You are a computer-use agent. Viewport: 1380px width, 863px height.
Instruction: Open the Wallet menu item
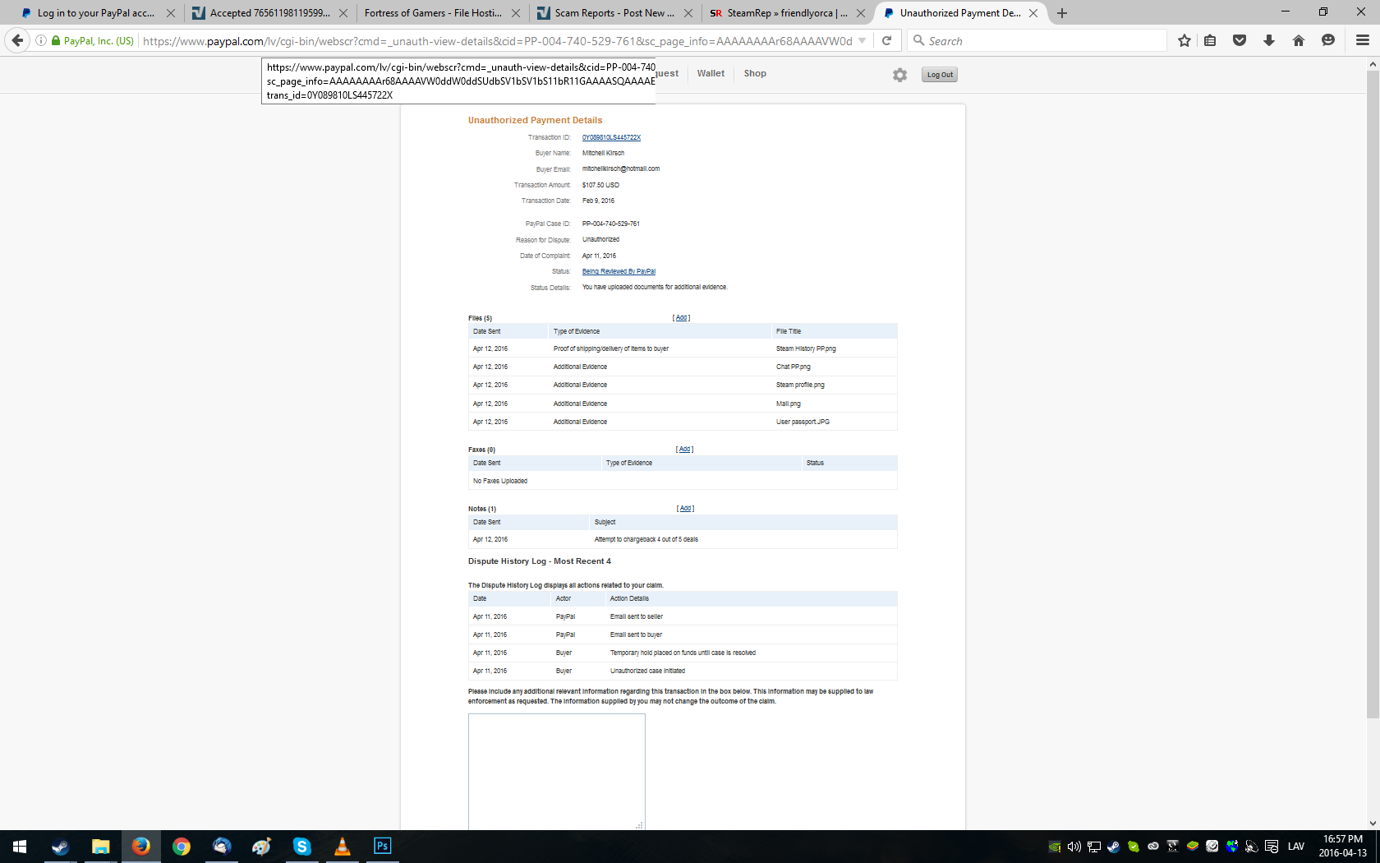coord(711,73)
